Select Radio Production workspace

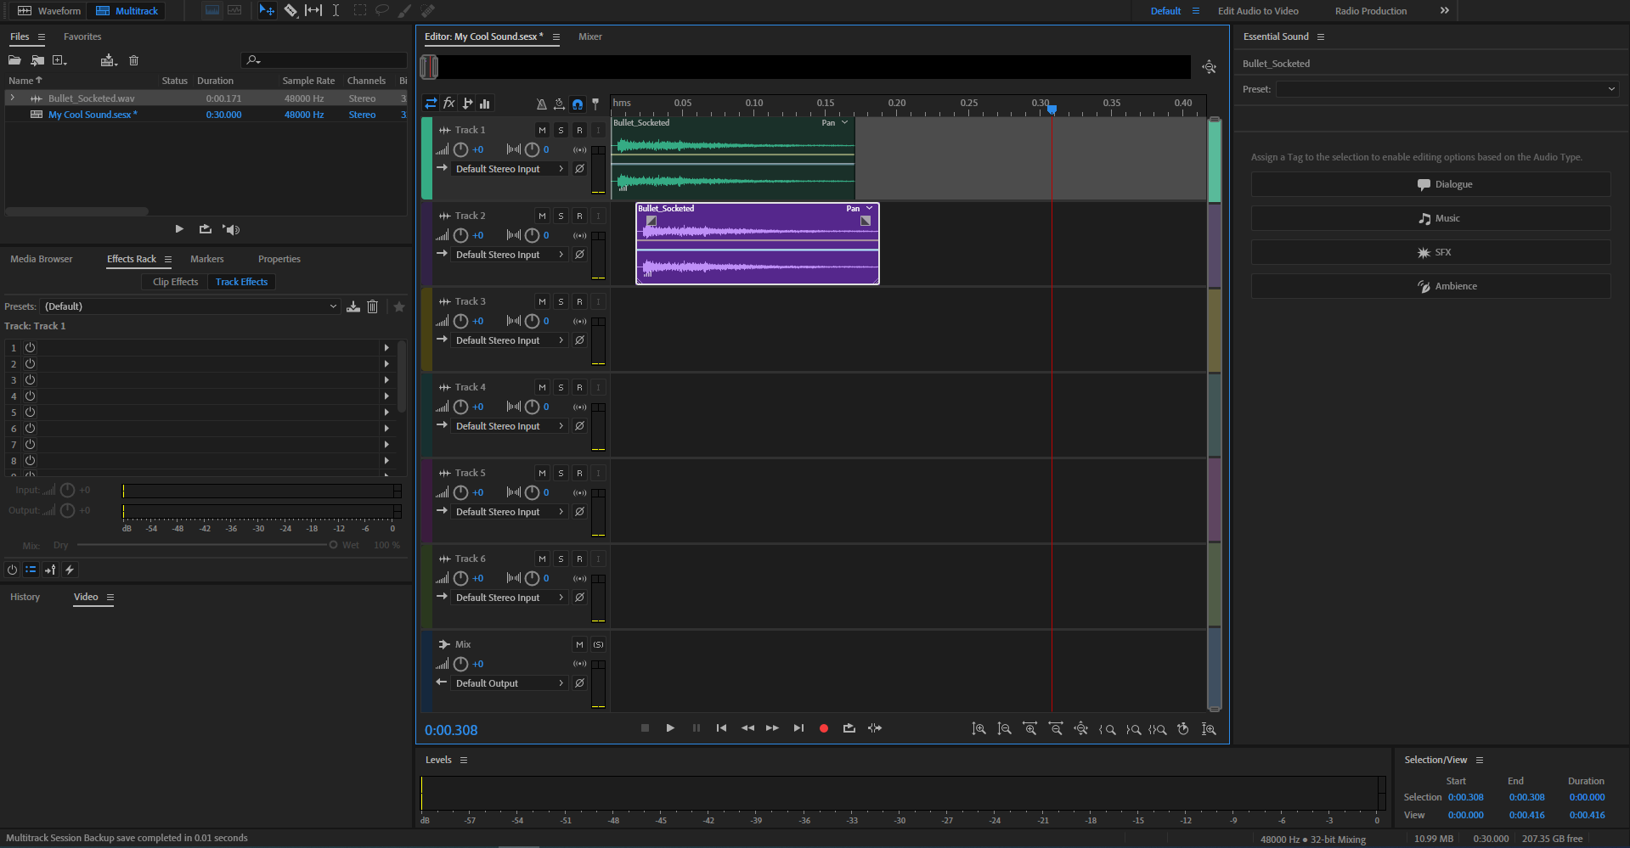1371,11
